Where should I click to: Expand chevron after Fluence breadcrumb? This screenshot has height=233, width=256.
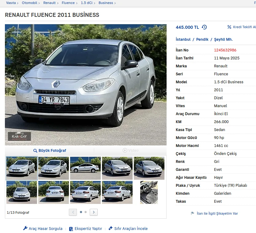point(77,3)
